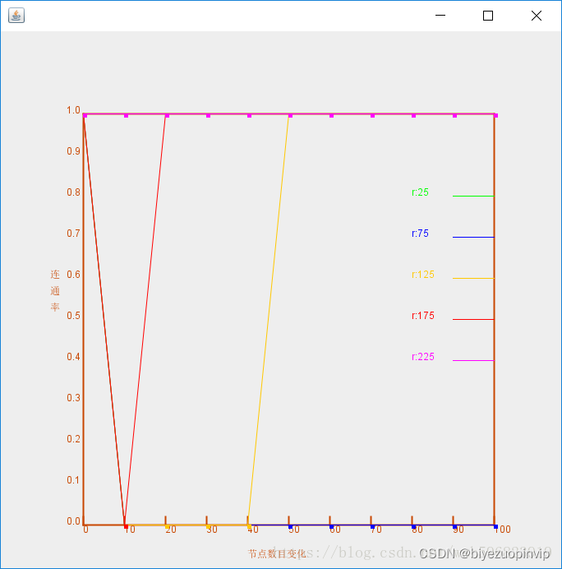Click the green legend line for r:25
Screen dimensions: 562x569
point(473,196)
